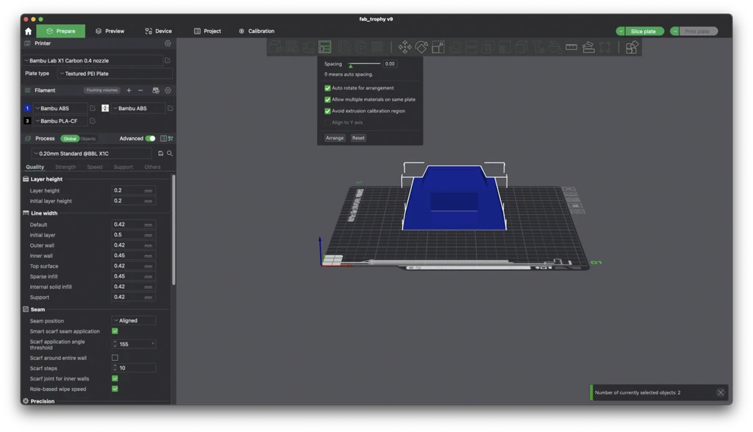Open compare presets icon beside Advanced
Image resolution: width=753 pixels, height=432 pixels.
(x=171, y=139)
